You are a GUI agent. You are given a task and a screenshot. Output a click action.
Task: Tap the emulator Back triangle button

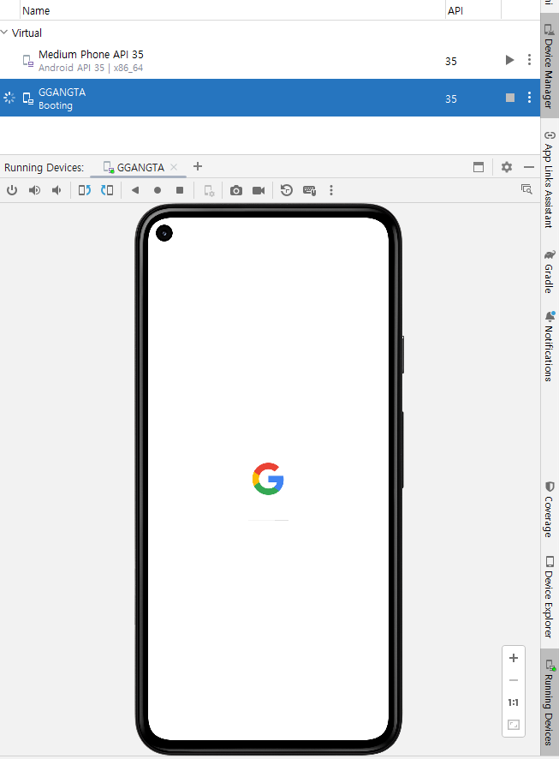[x=135, y=190]
